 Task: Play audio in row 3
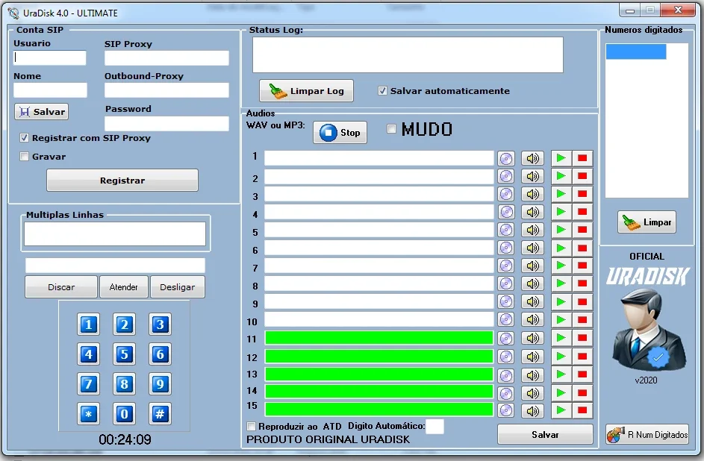pos(561,194)
